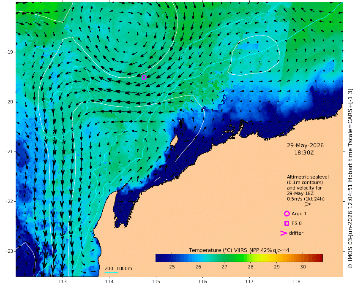Screen dimensions: 355x287
Task: Click the latitude axis label -23
Action: [9, 251]
